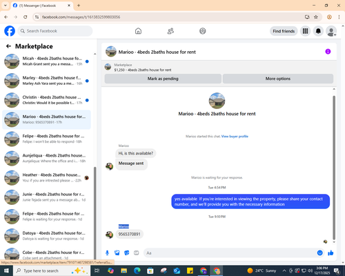Bookmark this page with the star icon
Screen dimensions: 345x276
coord(316,17)
